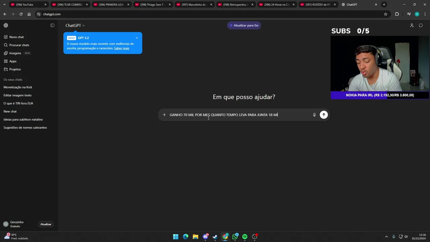Image resolution: width=430 pixels, height=242 pixels.
Task: Click the plus attach icon in the message box
Action: pos(164,115)
